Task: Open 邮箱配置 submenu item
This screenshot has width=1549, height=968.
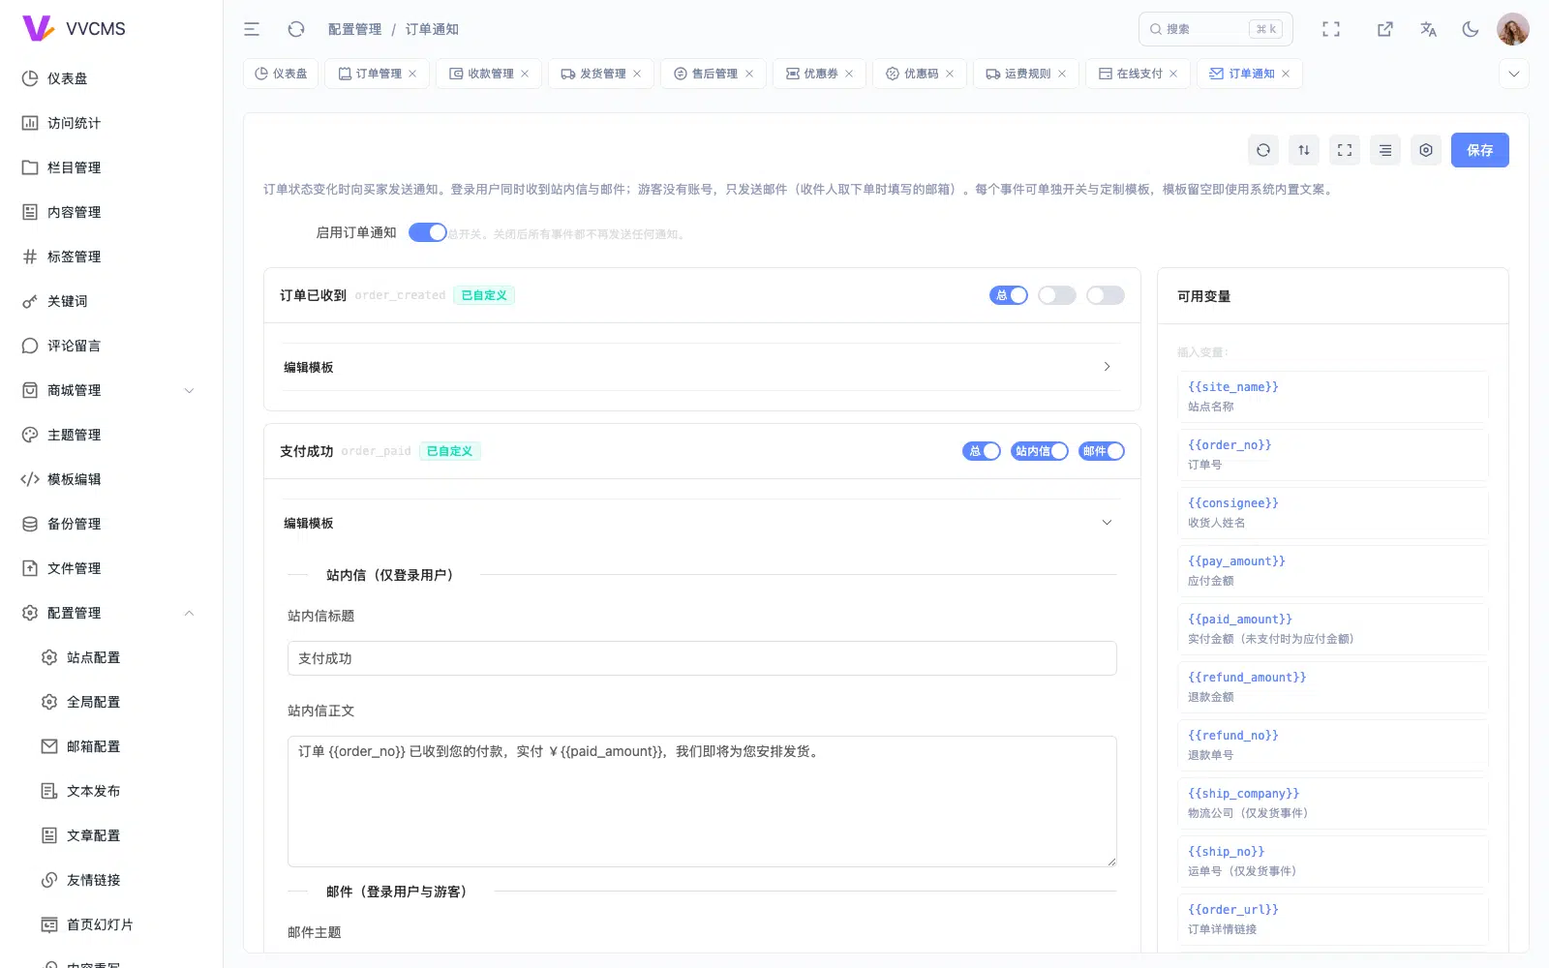Action: [x=111, y=746]
